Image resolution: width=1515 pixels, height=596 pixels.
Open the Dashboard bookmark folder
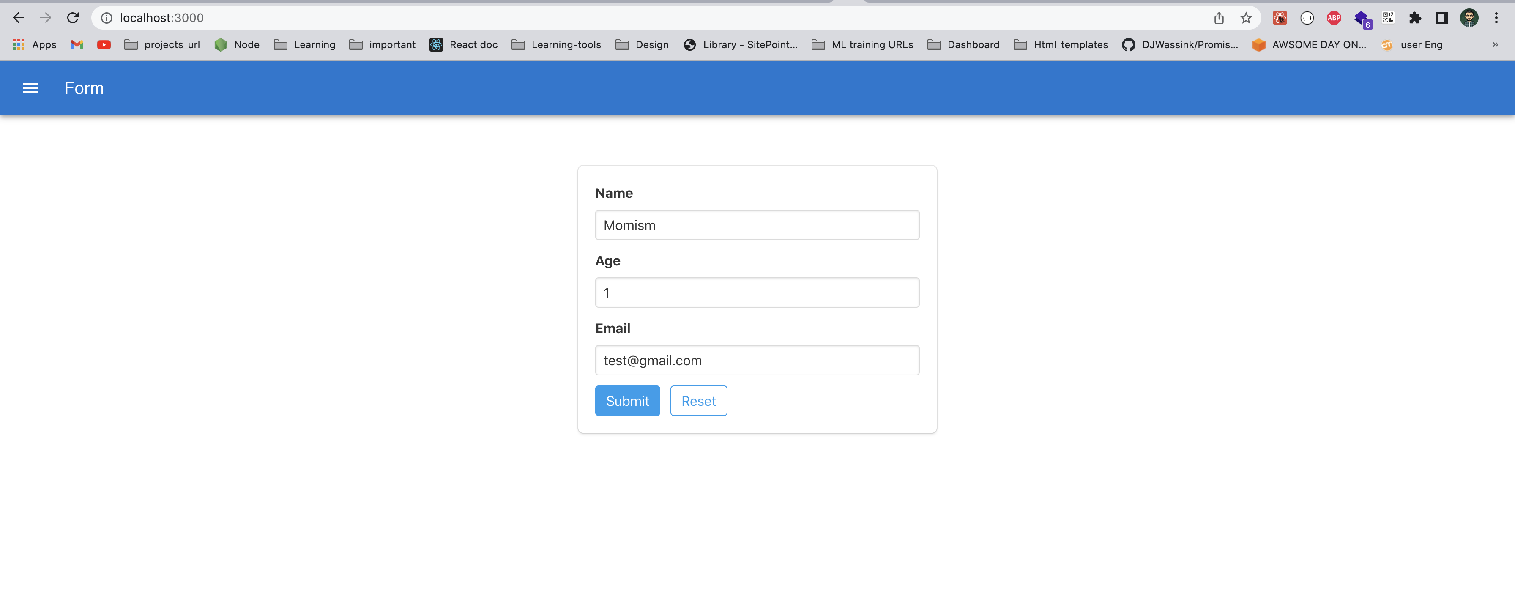(x=964, y=45)
